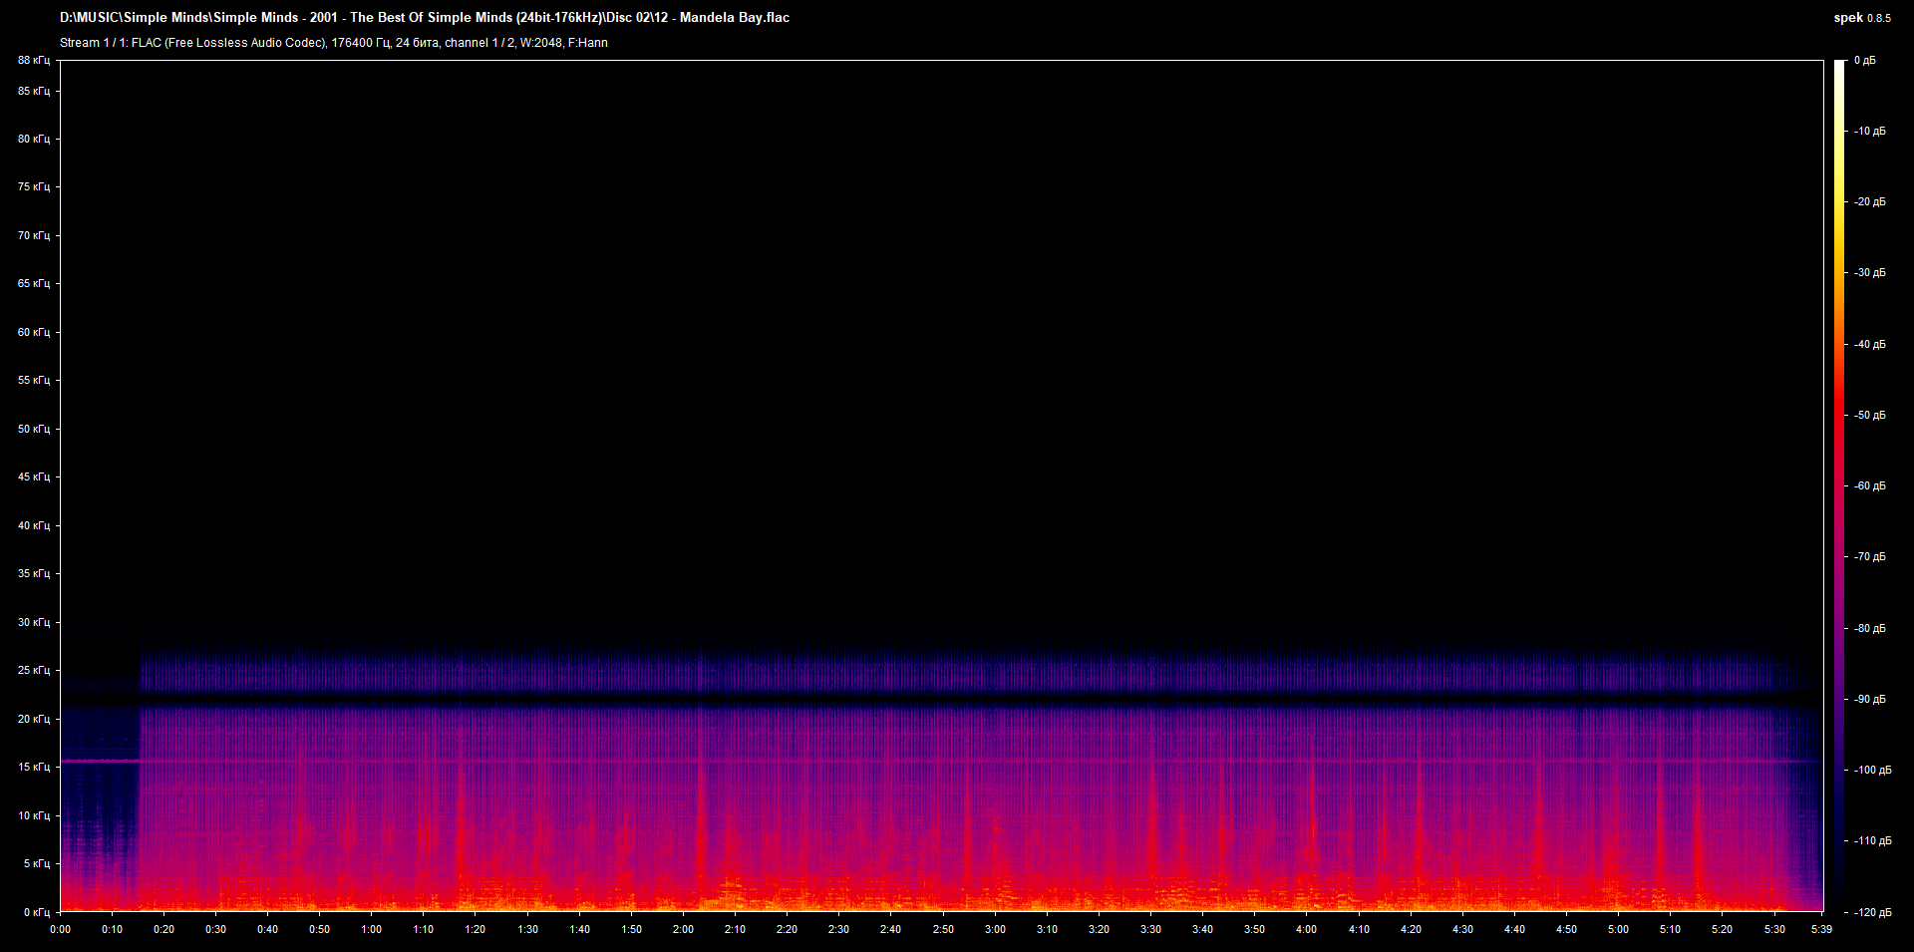This screenshot has width=1914, height=952.
Task: Click the -50 дБ legend label
Action: click(1870, 415)
